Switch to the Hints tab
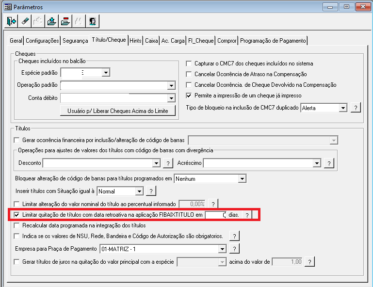 (x=136, y=41)
